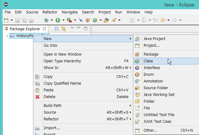Viewport: 199px width, 135px height.
Task: Close the Package Explorer tab
Action: (44, 29)
